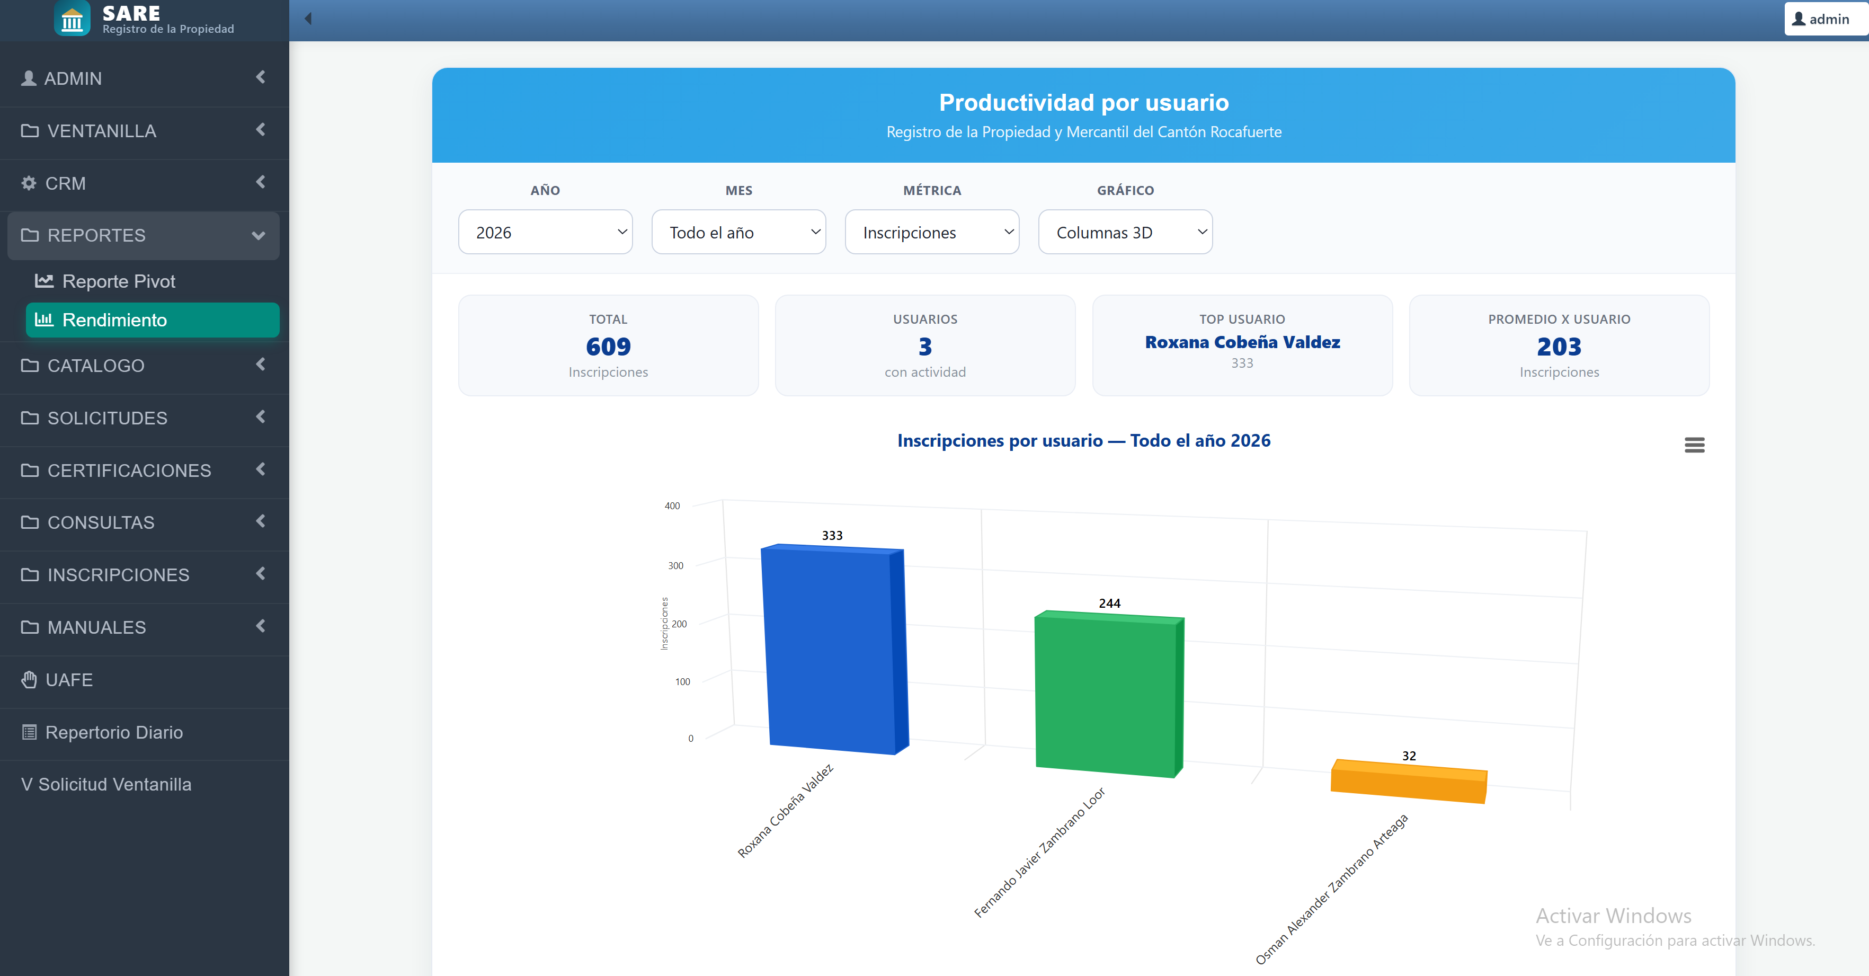Click the Productividad por usuario heading
This screenshot has height=976, width=1869.
(1084, 102)
